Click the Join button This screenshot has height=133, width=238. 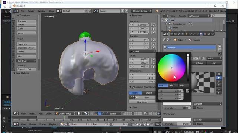pos(26,56)
